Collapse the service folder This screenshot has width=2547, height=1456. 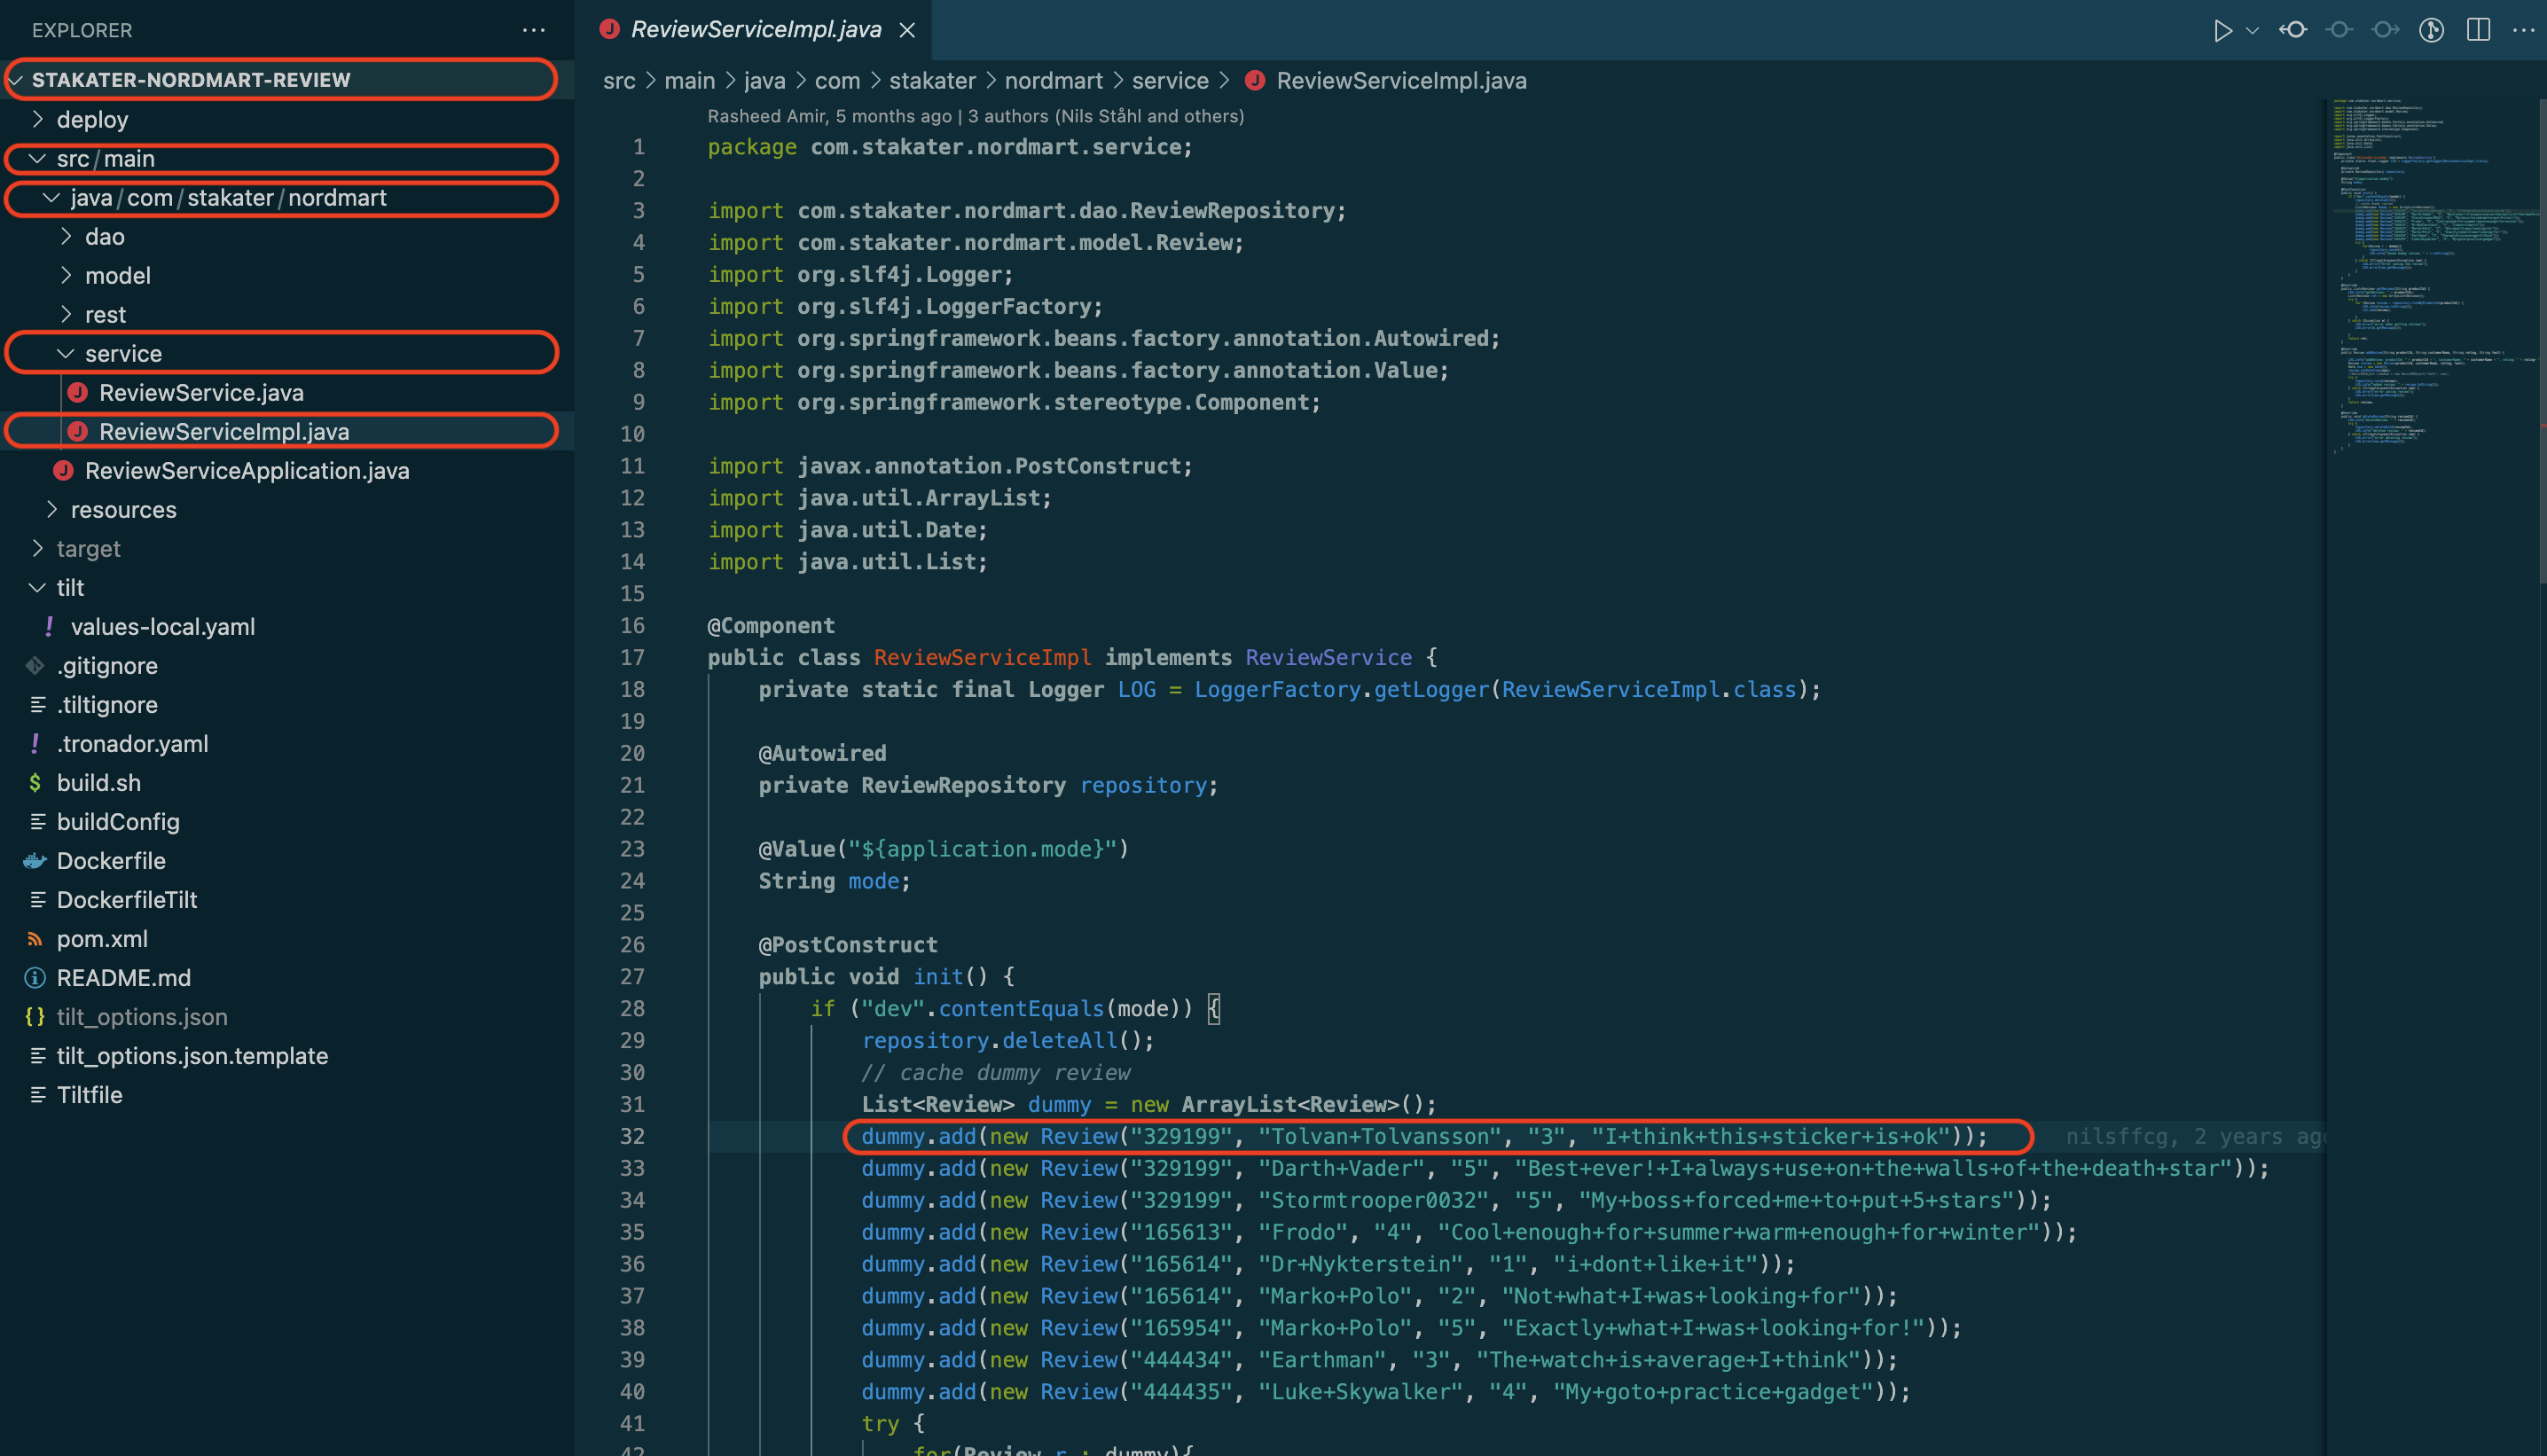click(123, 354)
